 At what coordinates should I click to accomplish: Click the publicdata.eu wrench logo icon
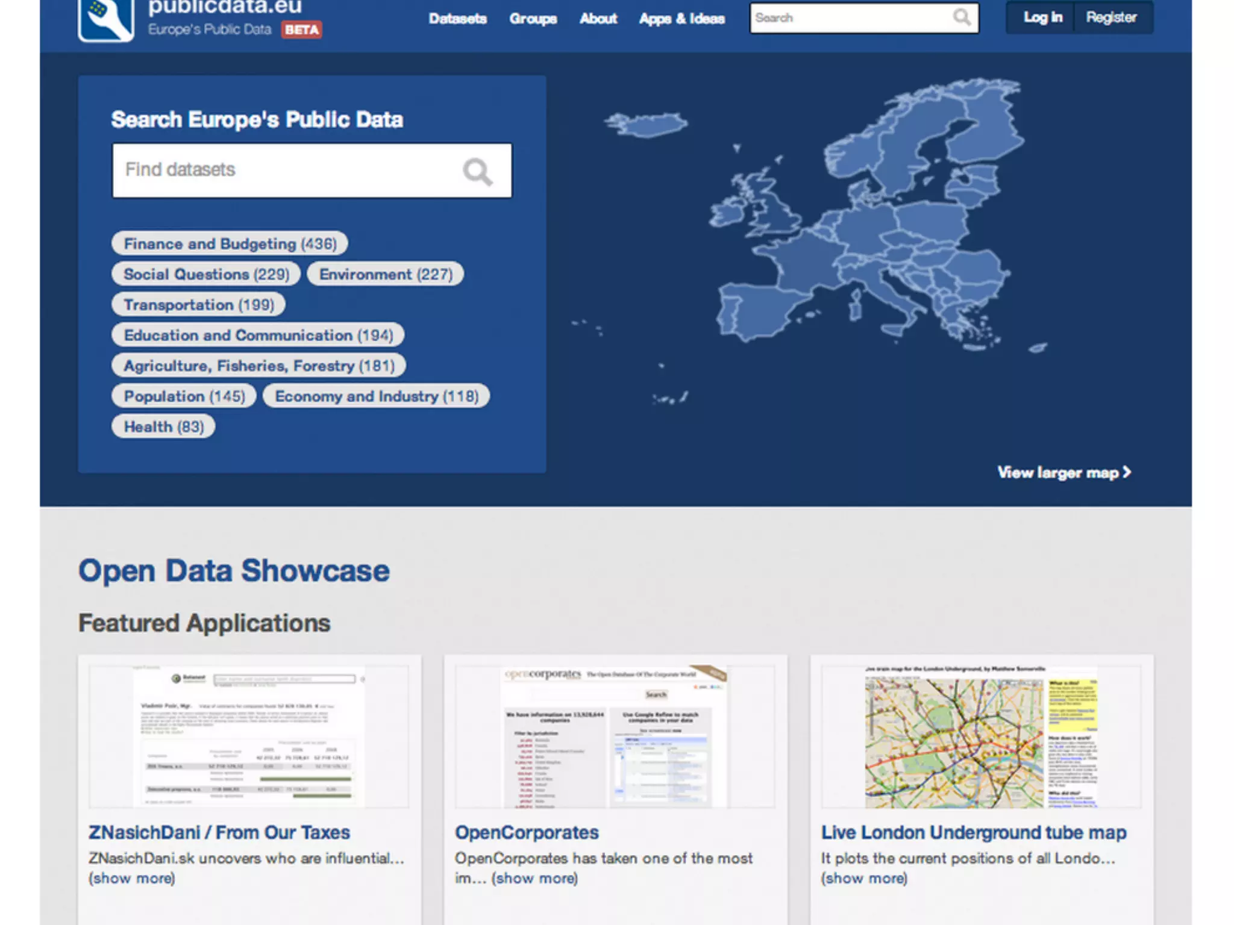(x=105, y=19)
